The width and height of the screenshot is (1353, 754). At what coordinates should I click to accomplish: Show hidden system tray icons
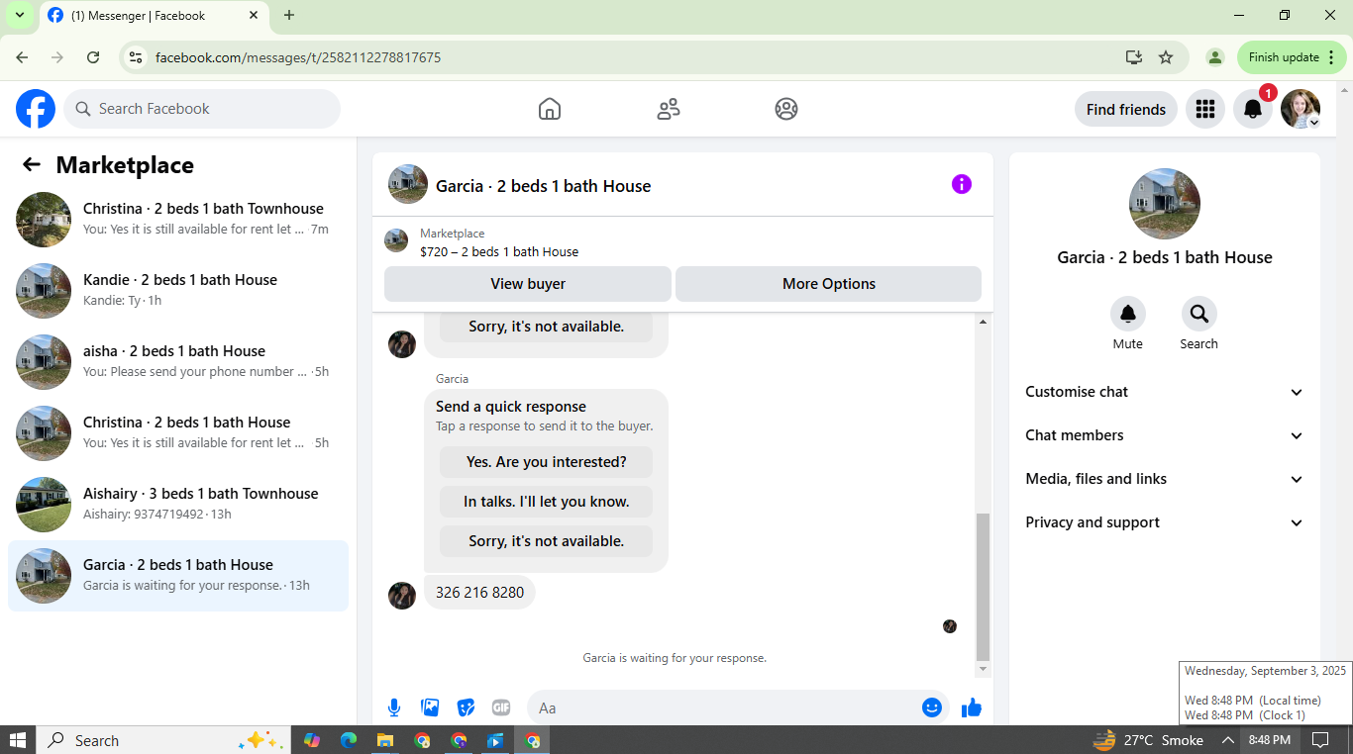pos(1228,740)
